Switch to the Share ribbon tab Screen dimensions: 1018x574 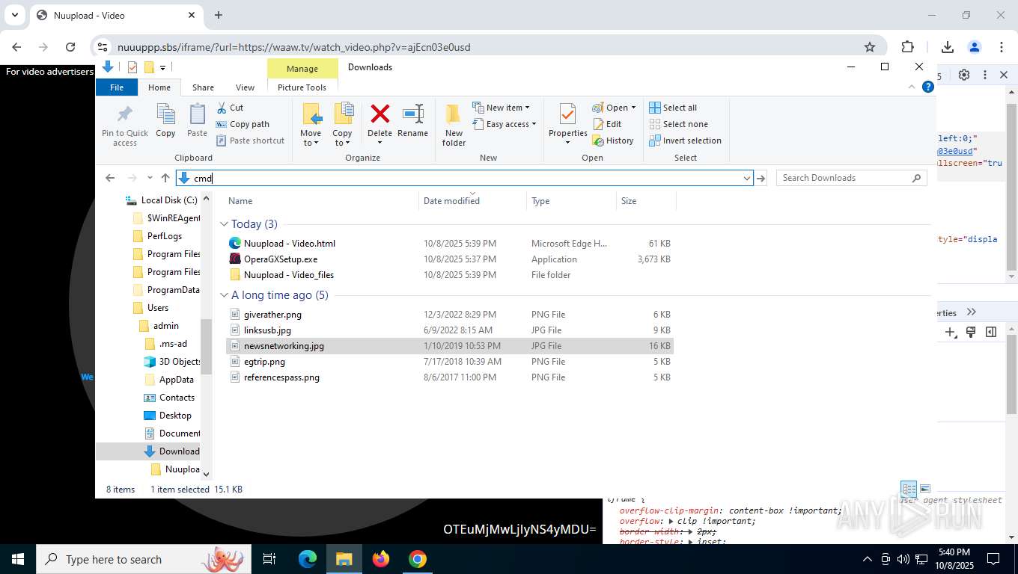click(x=203, y=87)
